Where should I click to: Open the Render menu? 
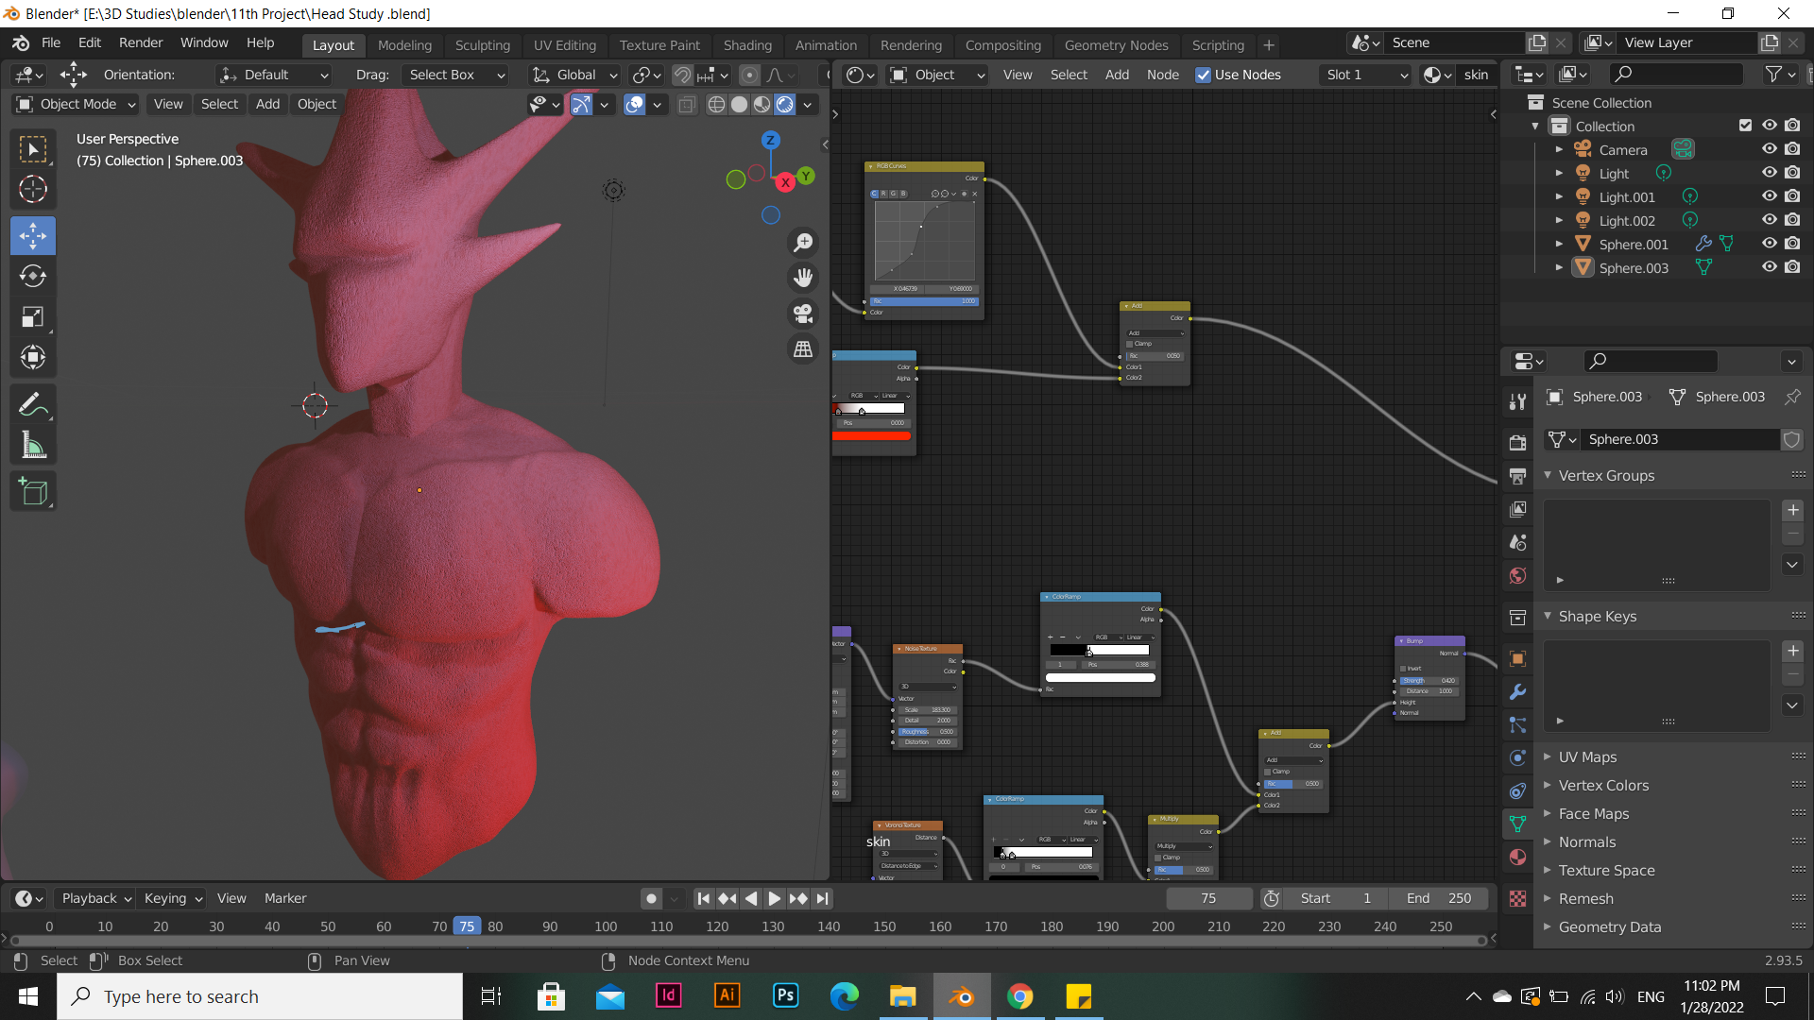click(x=141, y=42)
